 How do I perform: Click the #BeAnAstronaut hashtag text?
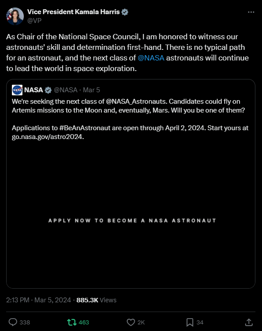tap(85, 128)
